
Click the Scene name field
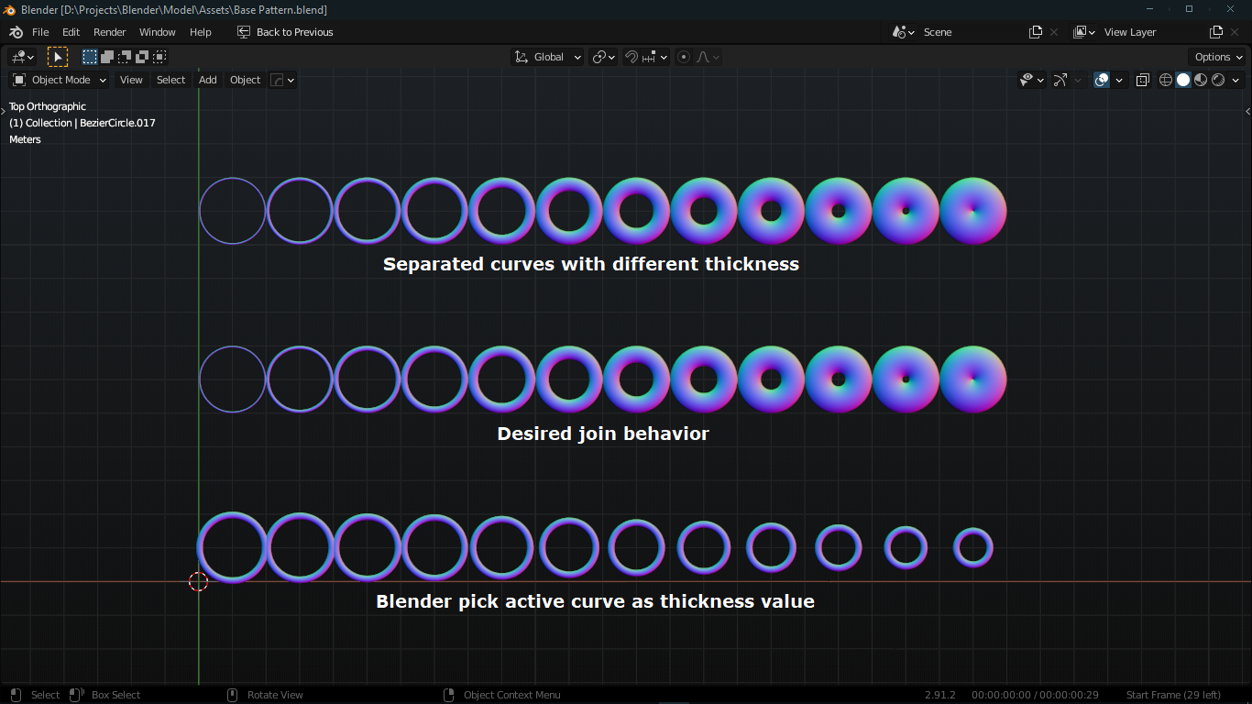click(970, 32)
